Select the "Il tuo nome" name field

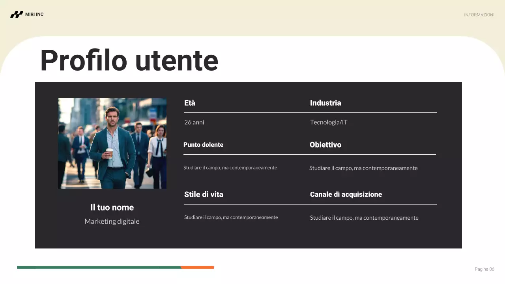112,207
